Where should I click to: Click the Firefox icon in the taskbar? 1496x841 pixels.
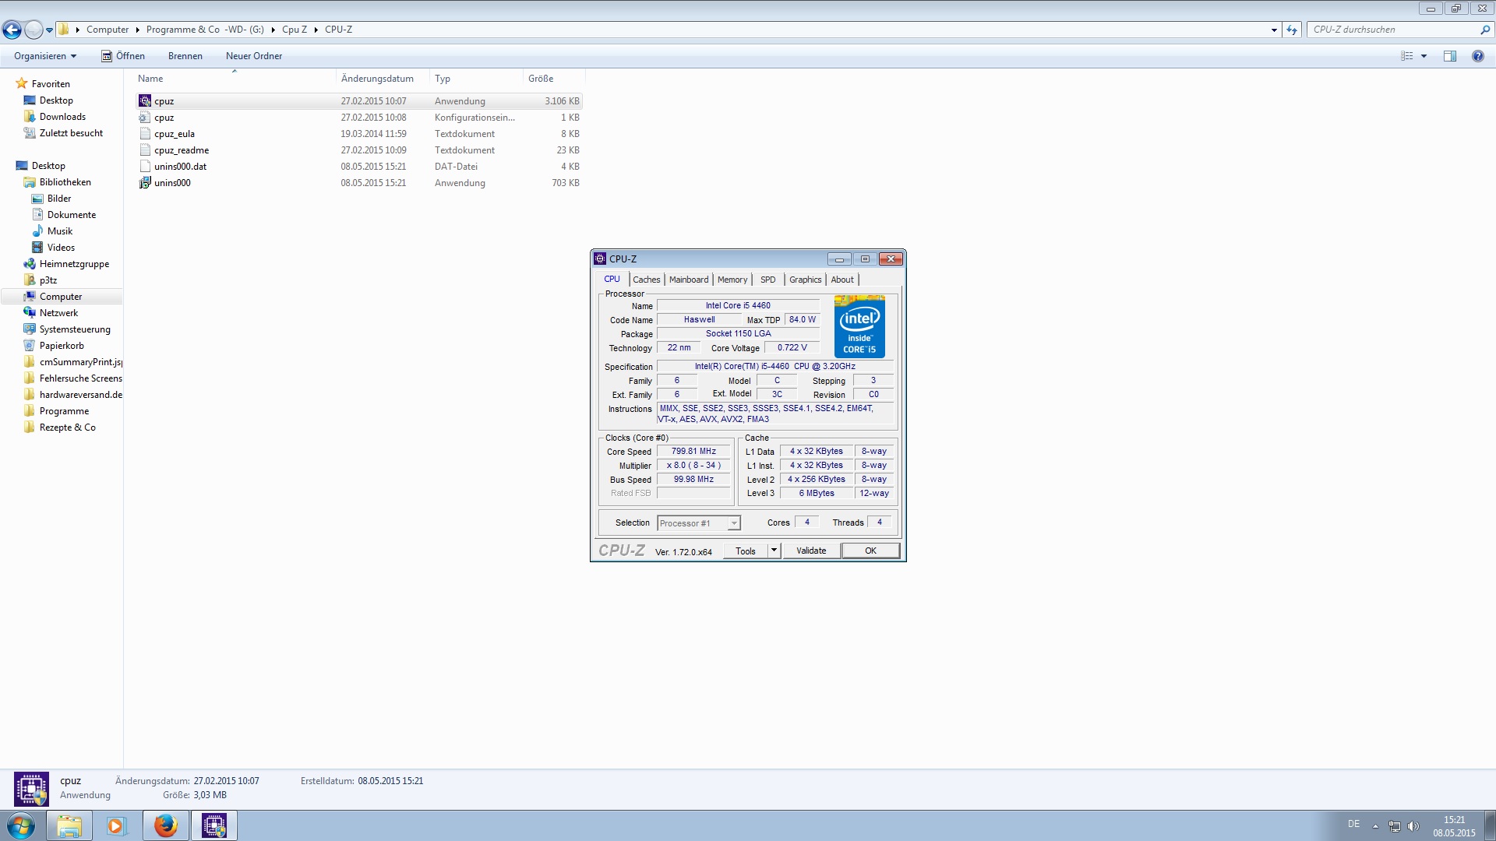(165, 825)
